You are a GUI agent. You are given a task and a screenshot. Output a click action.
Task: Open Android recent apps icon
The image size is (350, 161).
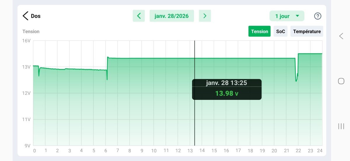coord(341,126)
